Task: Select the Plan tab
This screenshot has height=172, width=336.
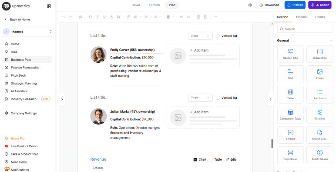Action: click(x=172, y=5)
